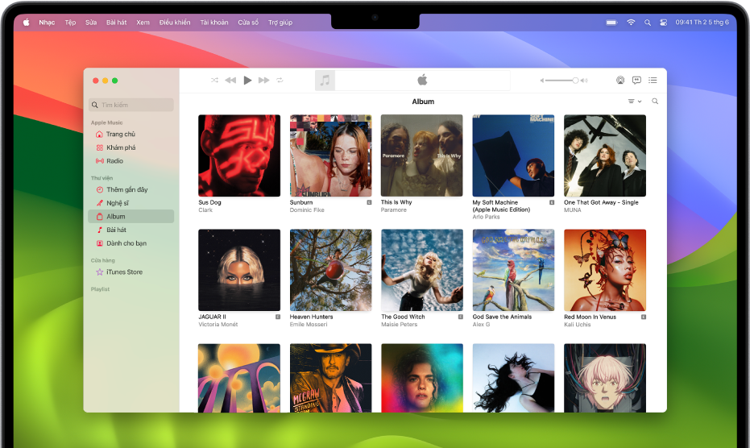Click the previous track rewind button
The image size is (750, 448).
tap(230, 80)
